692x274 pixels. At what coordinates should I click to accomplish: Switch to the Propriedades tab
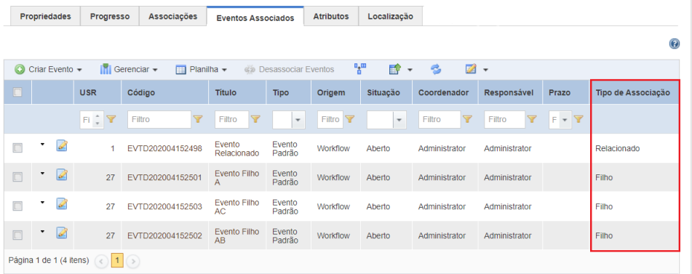pyautogui.click(x=45, y=16)
